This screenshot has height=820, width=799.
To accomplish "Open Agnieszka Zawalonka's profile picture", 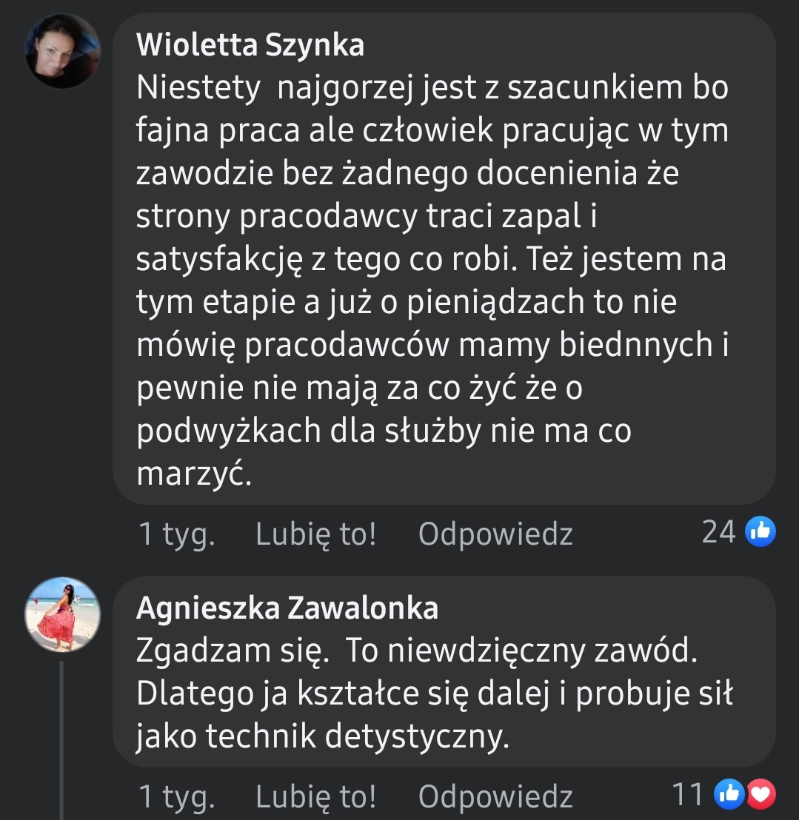I will point(63,617).
